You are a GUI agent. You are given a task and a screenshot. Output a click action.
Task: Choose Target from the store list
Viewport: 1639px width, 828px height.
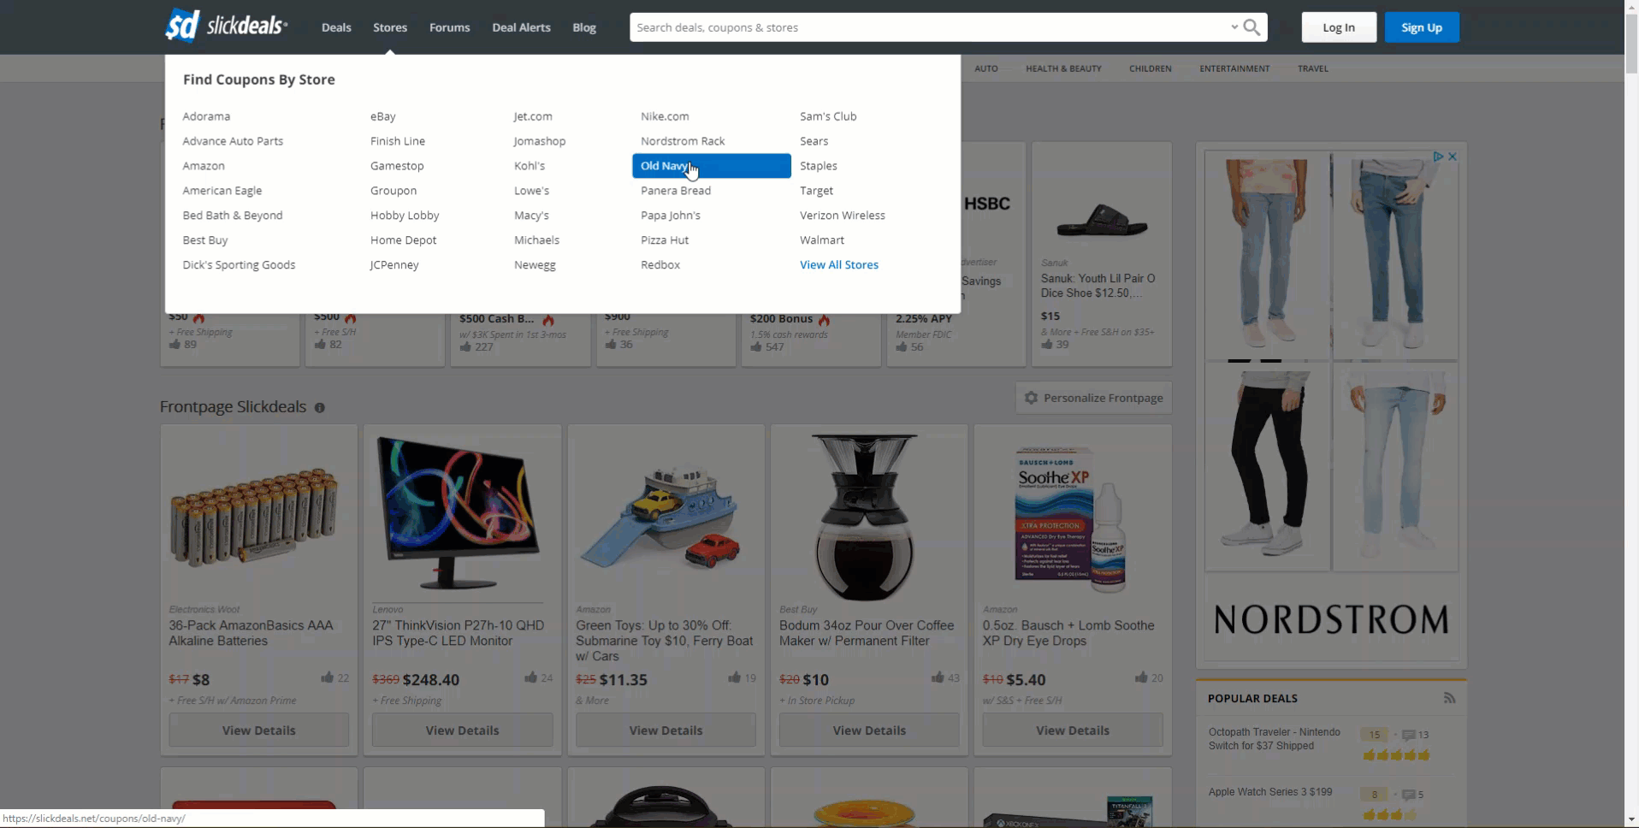tap(816, 191)
